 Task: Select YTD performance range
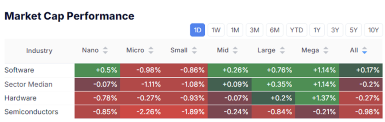click(296, 30)
